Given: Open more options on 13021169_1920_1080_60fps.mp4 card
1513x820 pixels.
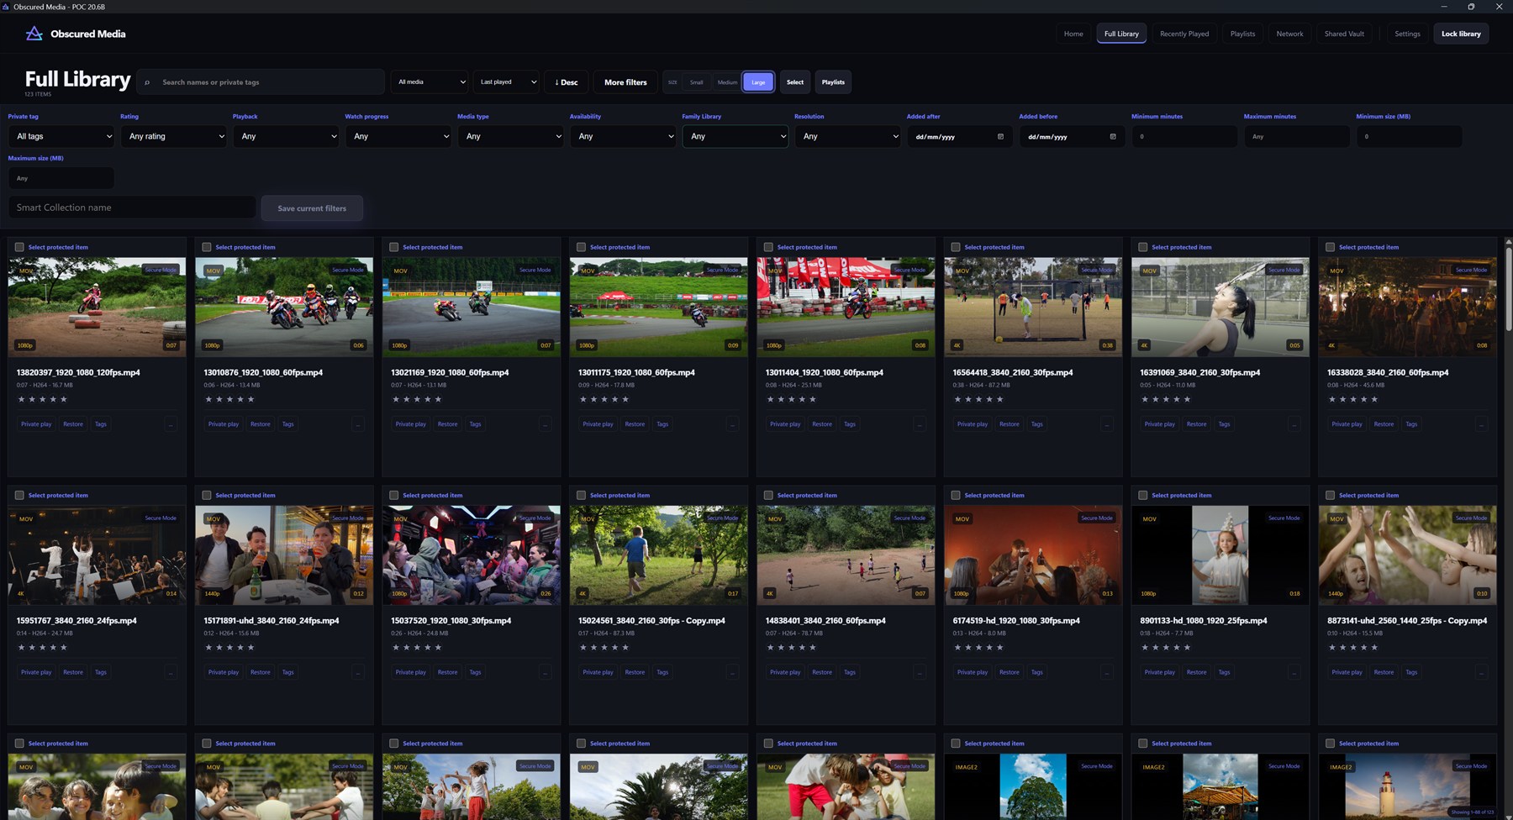Looking at the screenshot, I should pyautogui.click(x=546, y=424).
